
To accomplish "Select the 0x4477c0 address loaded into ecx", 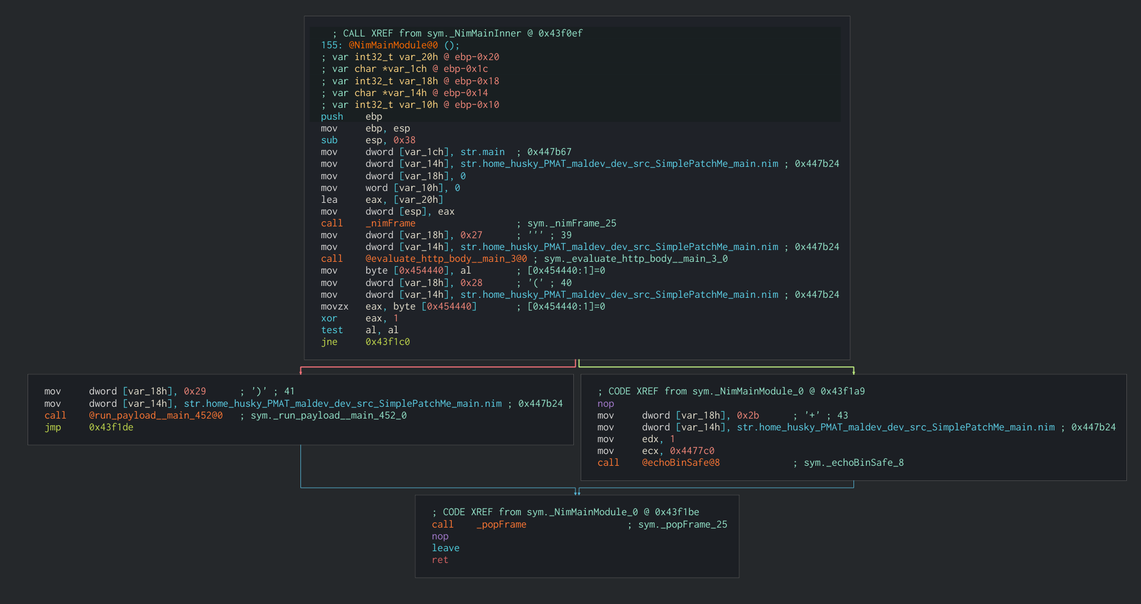I will point(691,451).
